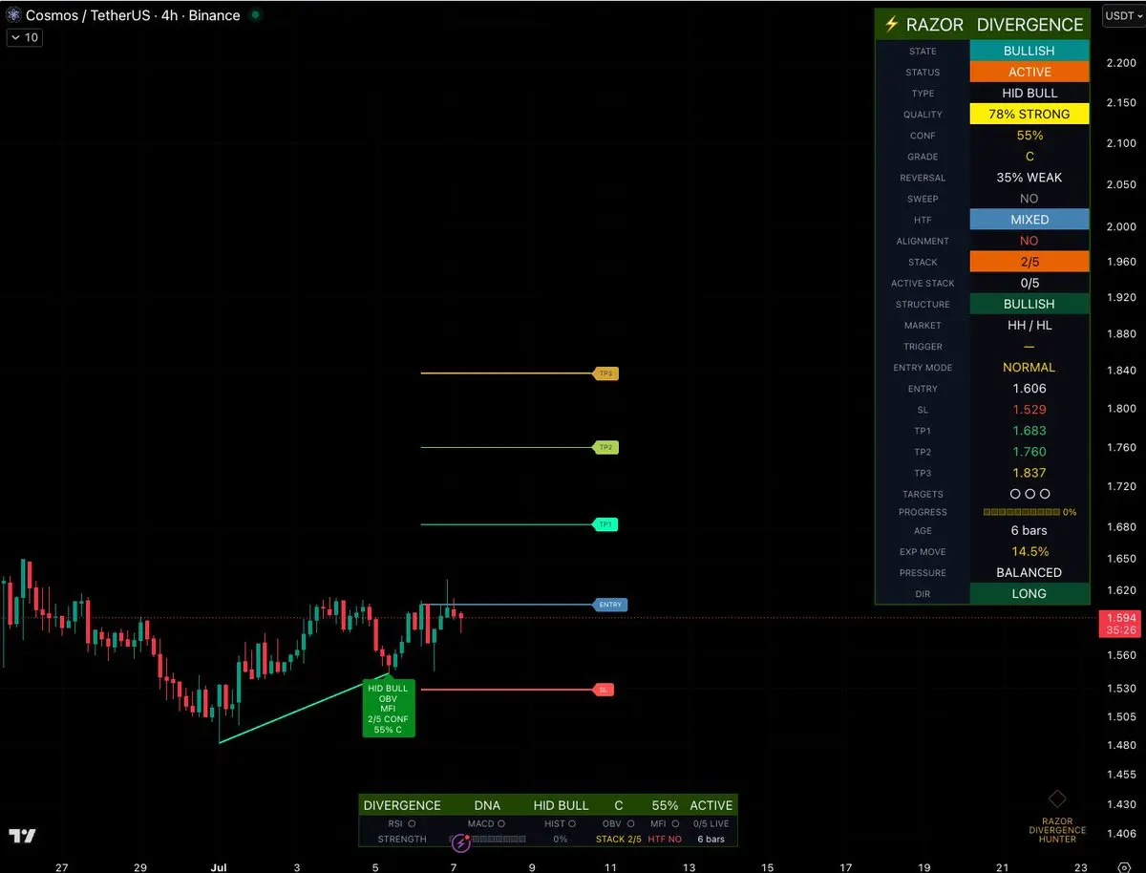Click the Razor Divergence Hunter diamond logo

point(1057,798)
